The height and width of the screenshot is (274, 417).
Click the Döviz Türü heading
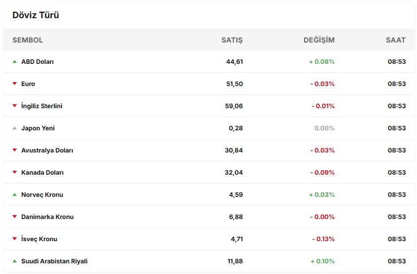[x=35, y=15]
